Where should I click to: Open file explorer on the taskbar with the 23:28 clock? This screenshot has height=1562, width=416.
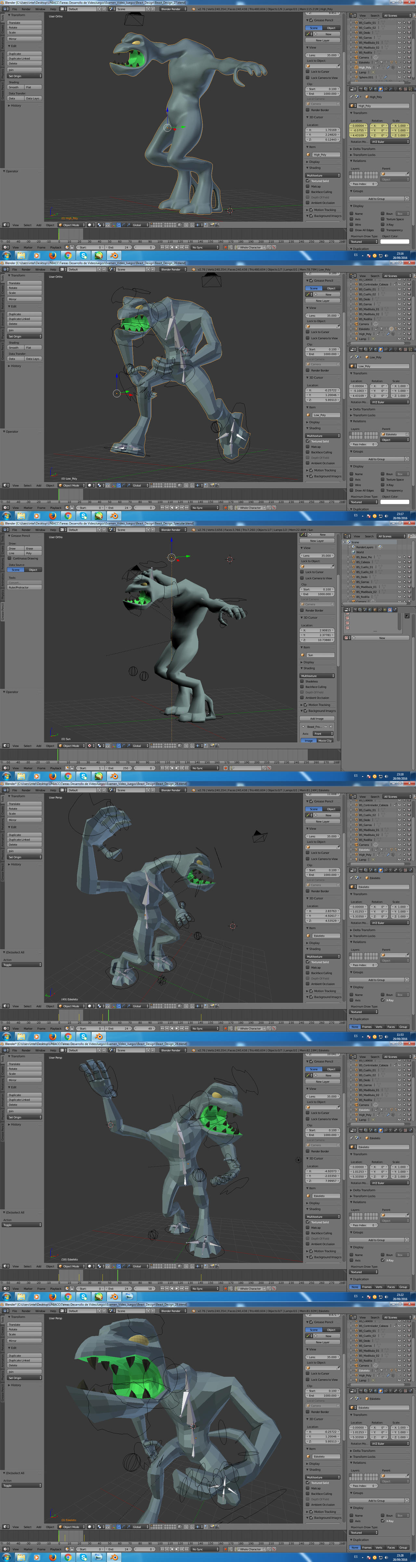click(x=21, y=1556)
